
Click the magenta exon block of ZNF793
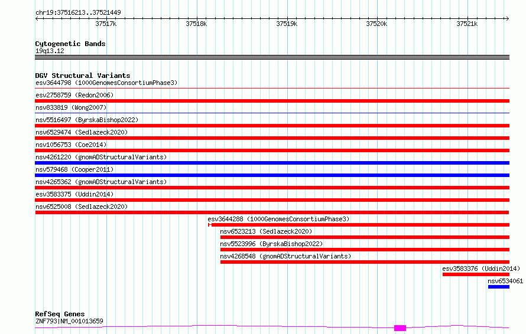pos(400,328)
